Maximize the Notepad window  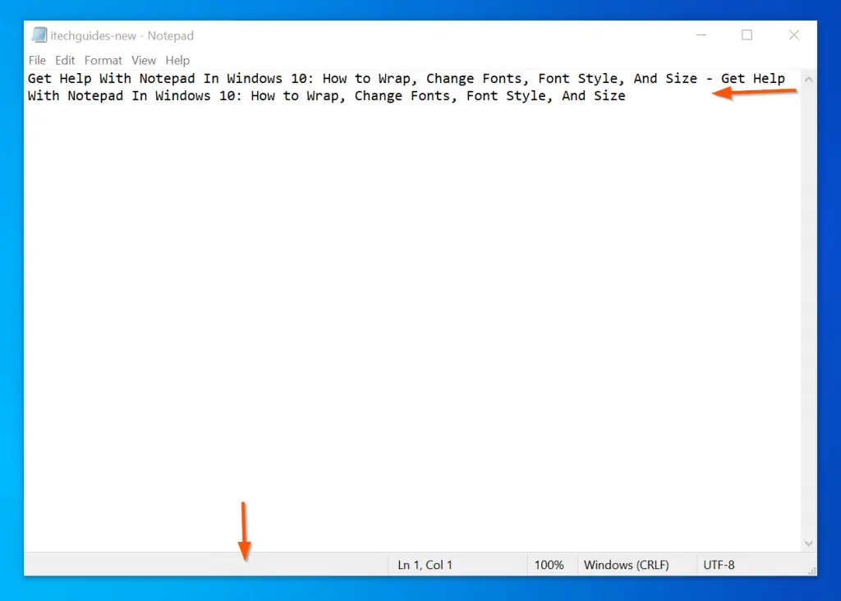pyautogui.click(x=747, y=34)
